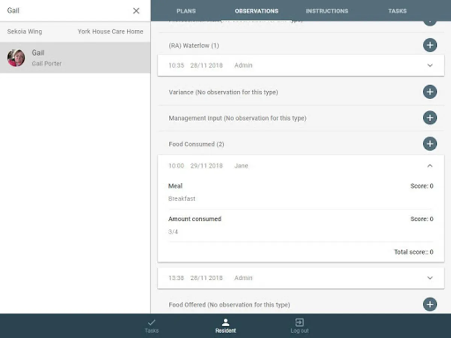Image resolution: width=451 pixels, height=338 pixels.
Task: Add a new Food Offered observation
Action: pos(430,304)
